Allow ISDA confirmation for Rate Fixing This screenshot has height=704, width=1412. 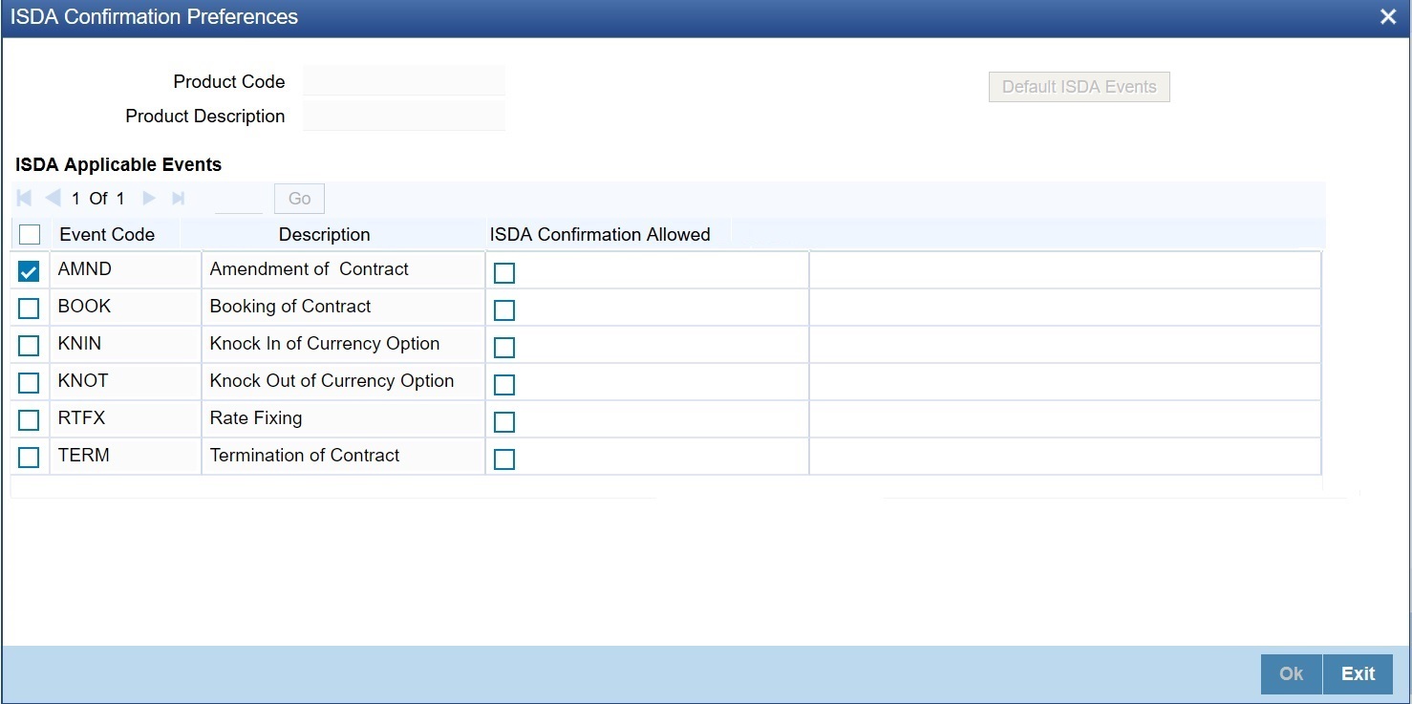click(504, 422)
